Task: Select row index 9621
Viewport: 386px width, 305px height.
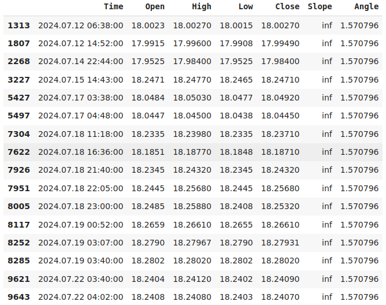Action: click(x=18, y=279)
